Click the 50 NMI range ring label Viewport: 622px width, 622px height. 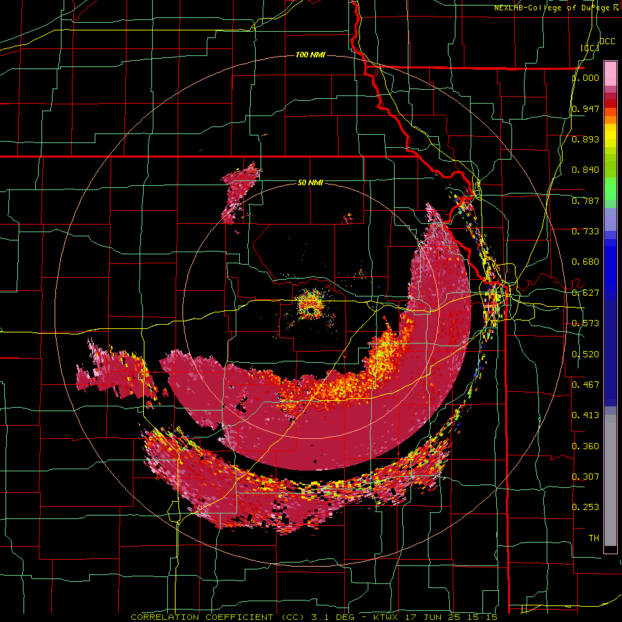[x=310, y=182]
